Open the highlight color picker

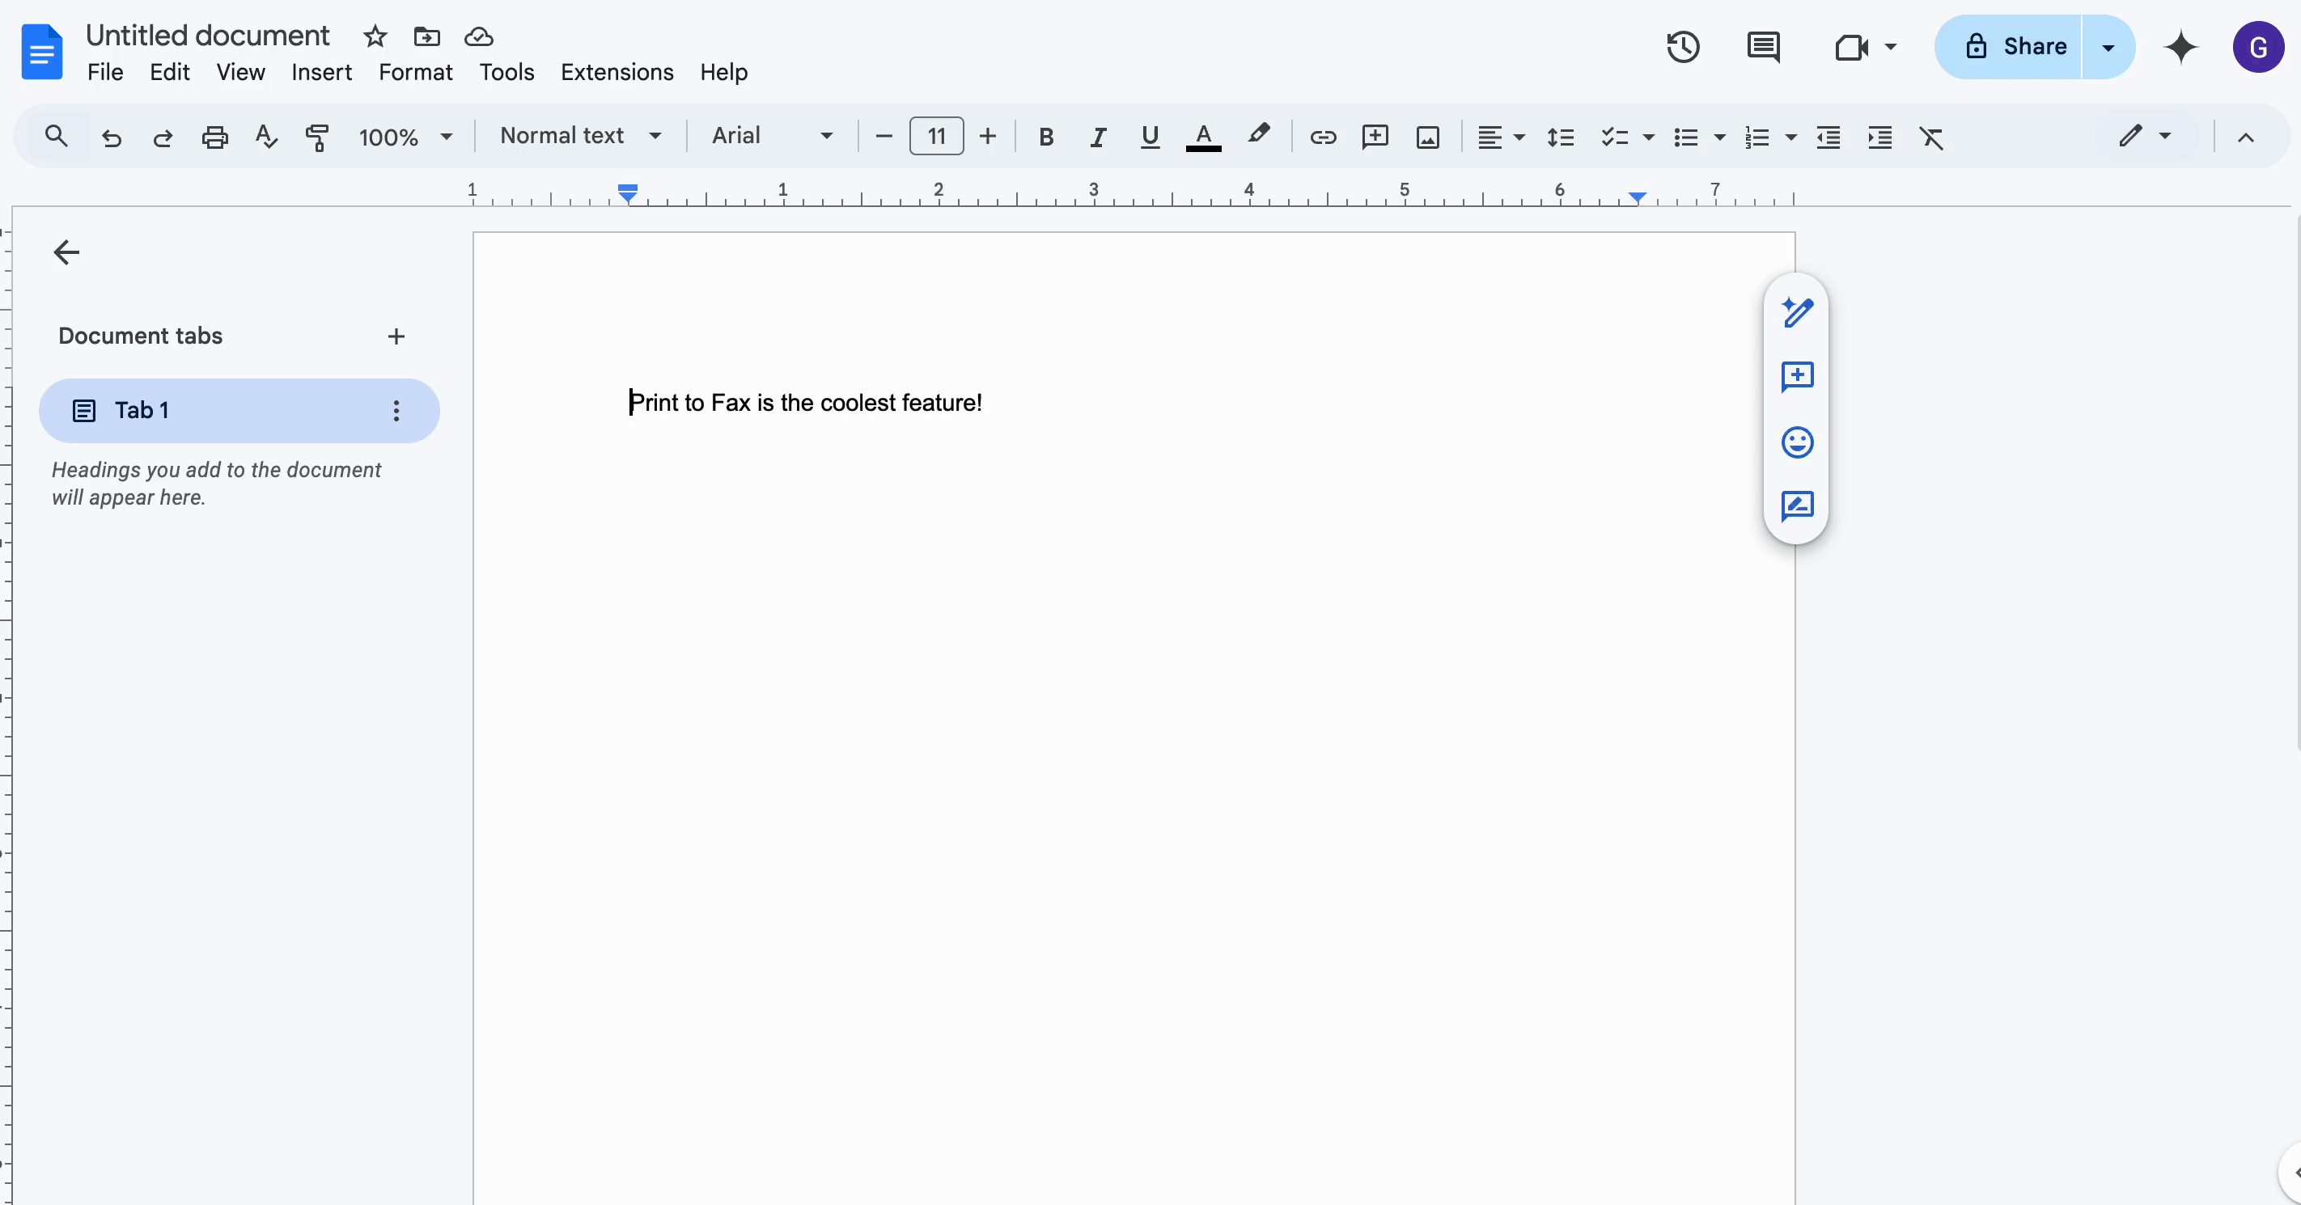[x=1259, y=136]
